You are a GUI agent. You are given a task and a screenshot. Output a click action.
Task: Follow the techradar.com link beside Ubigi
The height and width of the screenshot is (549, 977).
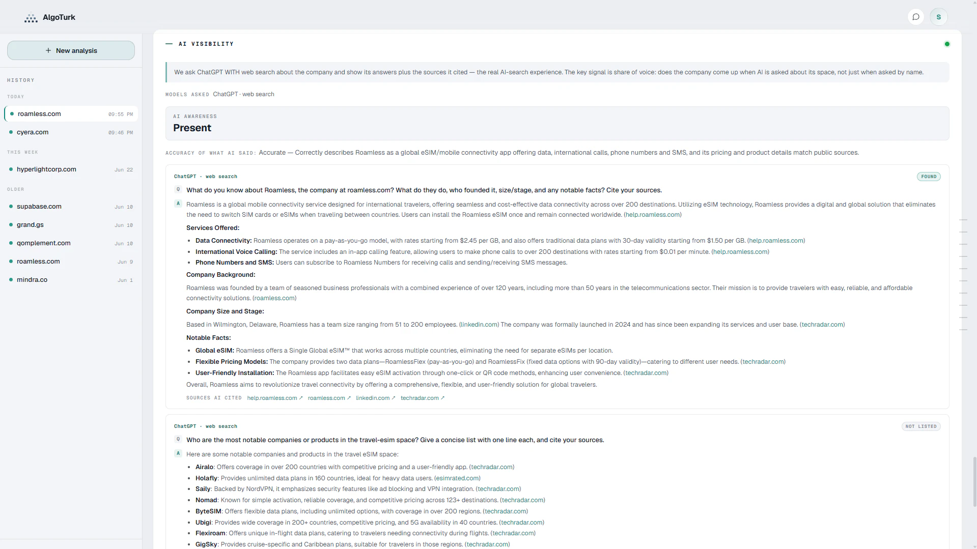(522, 523)
